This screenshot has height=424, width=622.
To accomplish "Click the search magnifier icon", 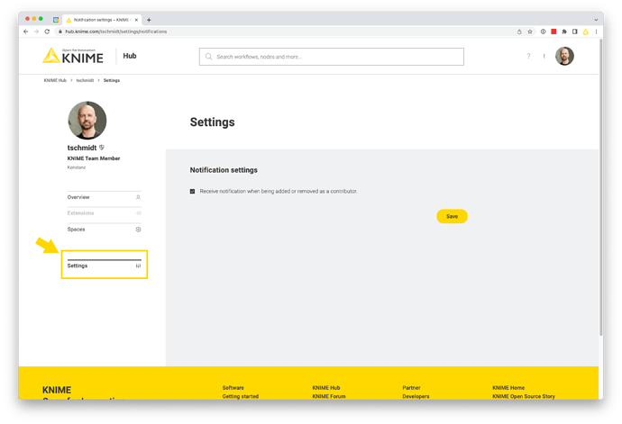I will click(208, 57).
